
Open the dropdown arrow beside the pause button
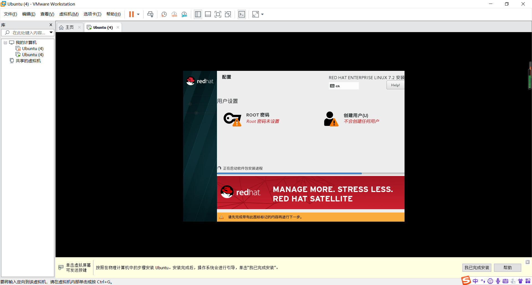point(138,14)
